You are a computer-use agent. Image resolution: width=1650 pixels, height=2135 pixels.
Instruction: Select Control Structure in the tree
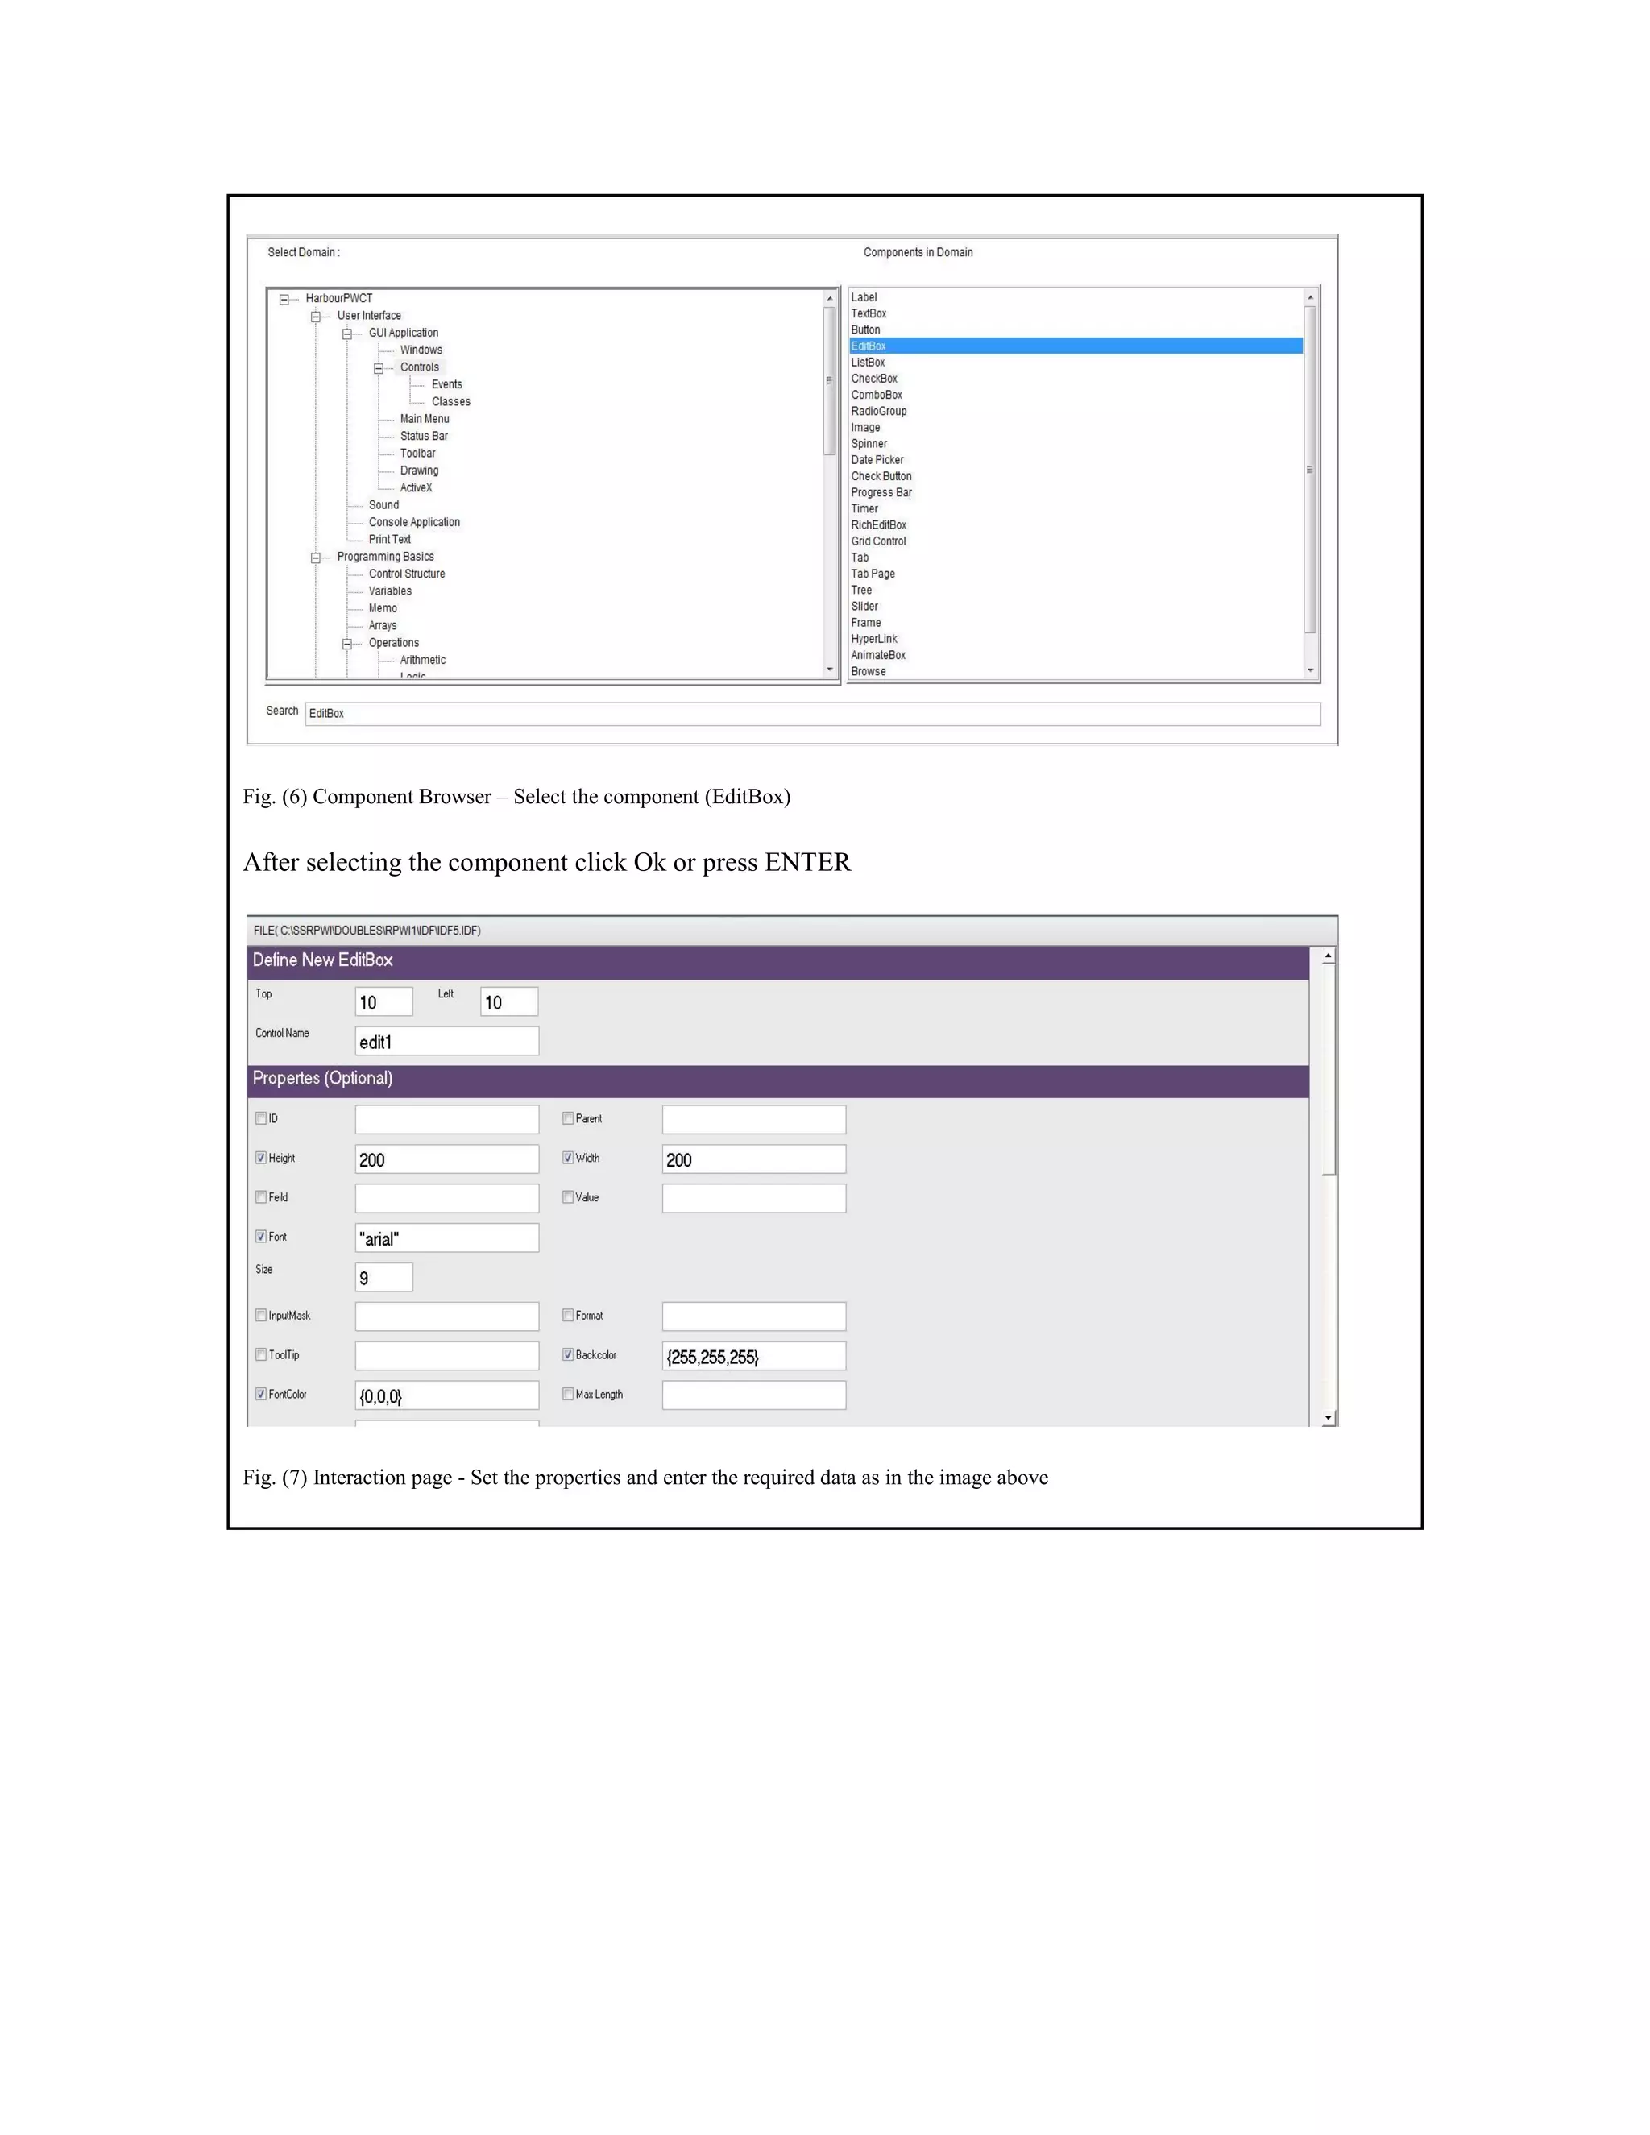(x=407, y=574)
